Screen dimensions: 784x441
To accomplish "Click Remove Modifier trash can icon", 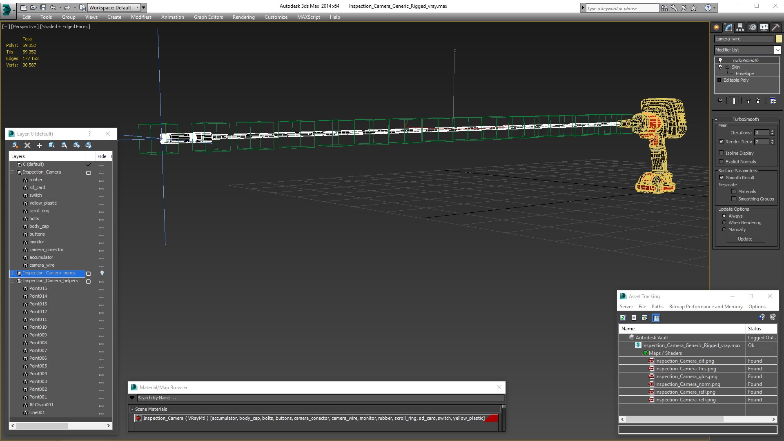I will tap(758, 100).
